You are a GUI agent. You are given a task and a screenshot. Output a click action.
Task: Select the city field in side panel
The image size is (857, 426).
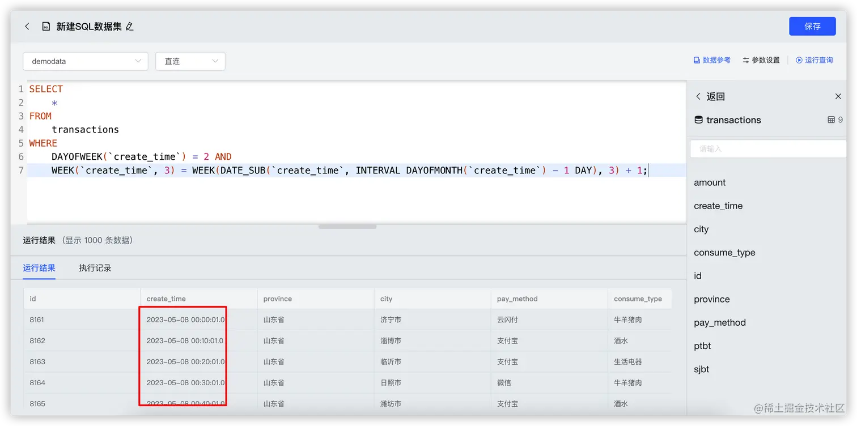701,229
